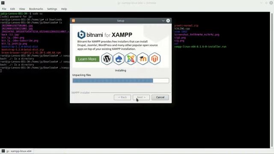Open the Bookmarks menu
The width and height of the screenshot is (274, 154).
36,9
